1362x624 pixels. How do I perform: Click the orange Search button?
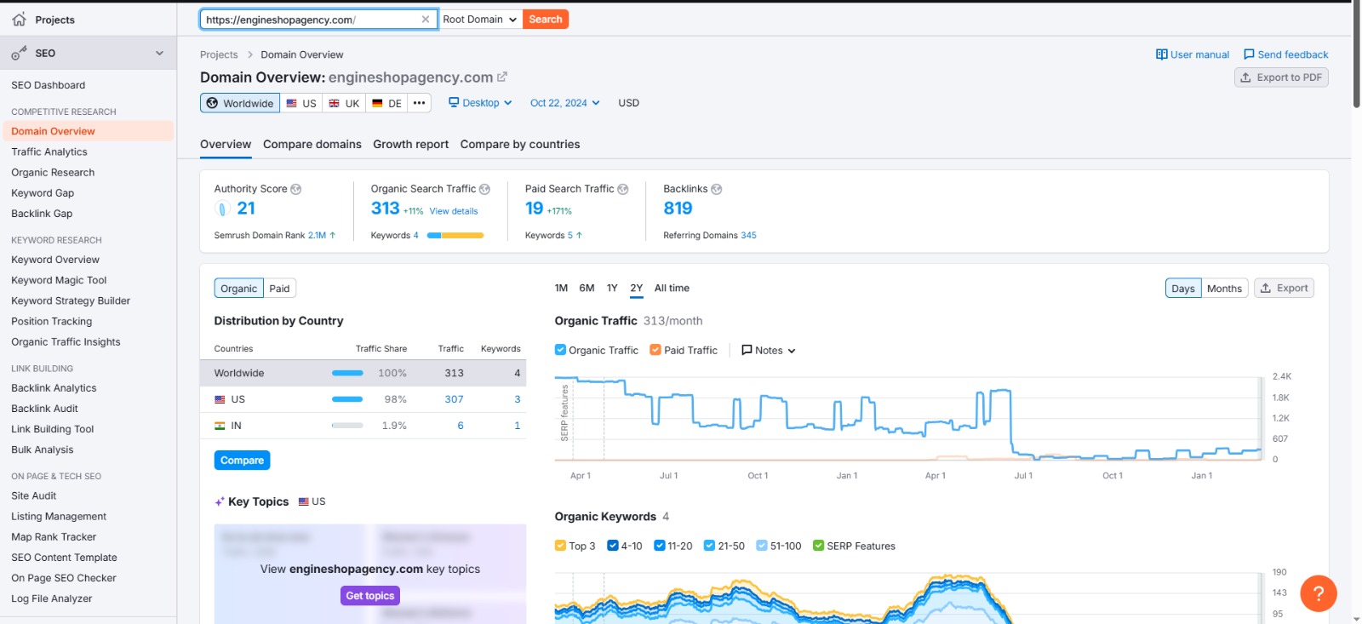pos(546,20)
